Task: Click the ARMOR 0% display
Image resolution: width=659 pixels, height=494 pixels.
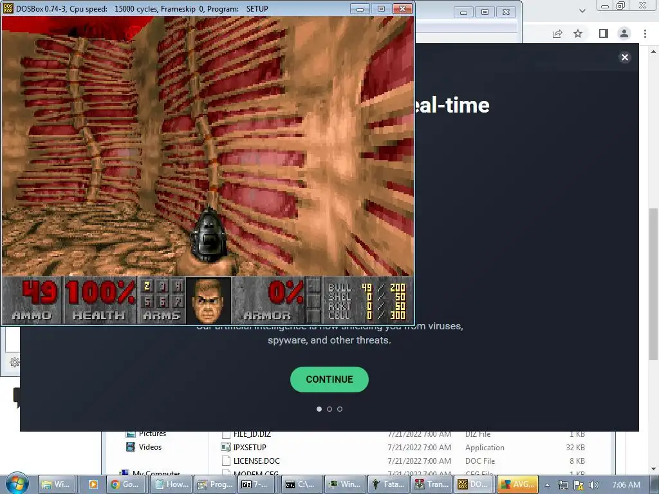Action: [268, 300]
